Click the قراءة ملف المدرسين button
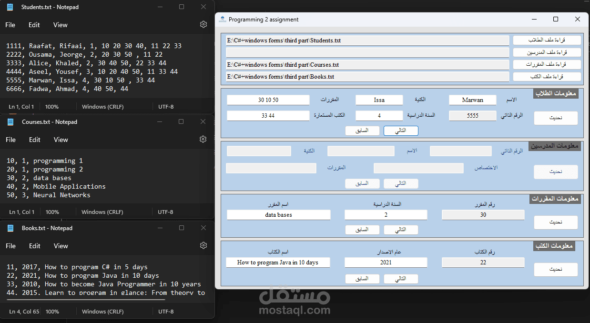This screenshot has width=590, height=323. [547, 52]
